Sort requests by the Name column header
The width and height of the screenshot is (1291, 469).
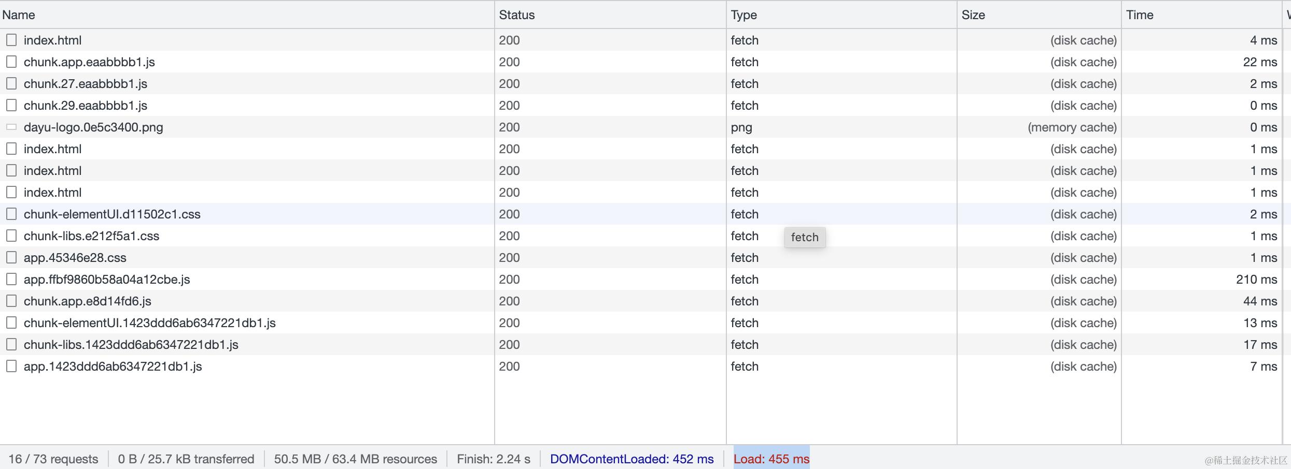pos(247,14)
